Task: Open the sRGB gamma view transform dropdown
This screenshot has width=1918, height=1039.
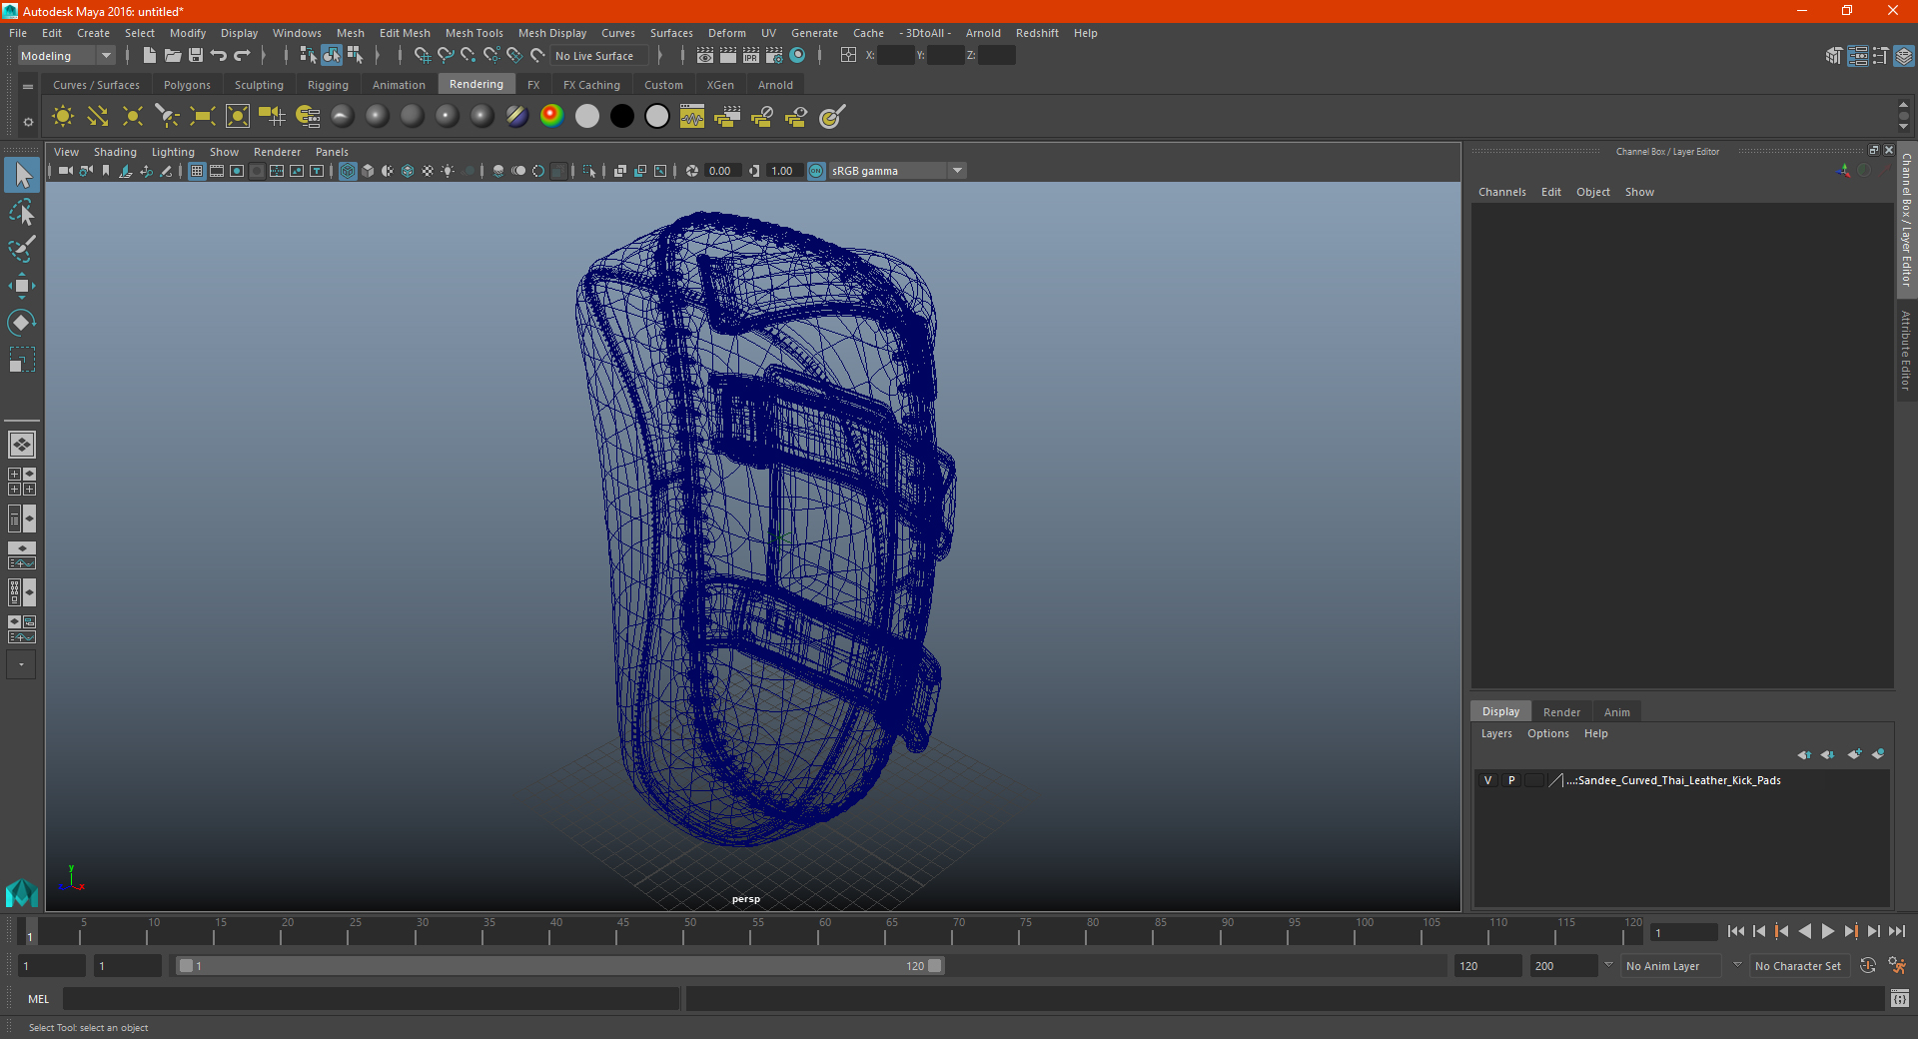Action: (x=897, y=171)
